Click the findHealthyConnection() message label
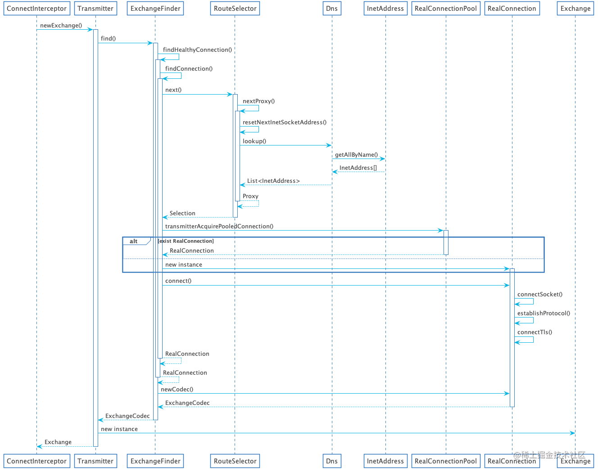This screenshot has width=598, height=472. pos(197,50)
